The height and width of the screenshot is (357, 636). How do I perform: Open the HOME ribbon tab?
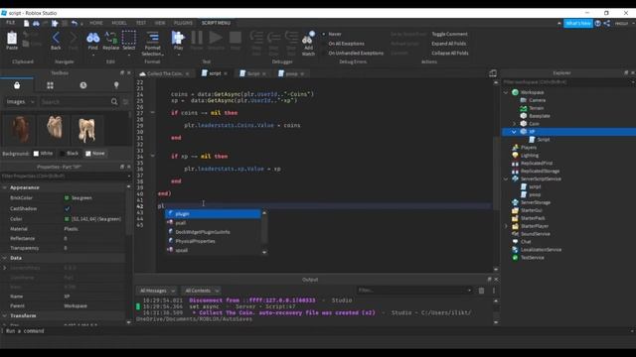point(96,23)
